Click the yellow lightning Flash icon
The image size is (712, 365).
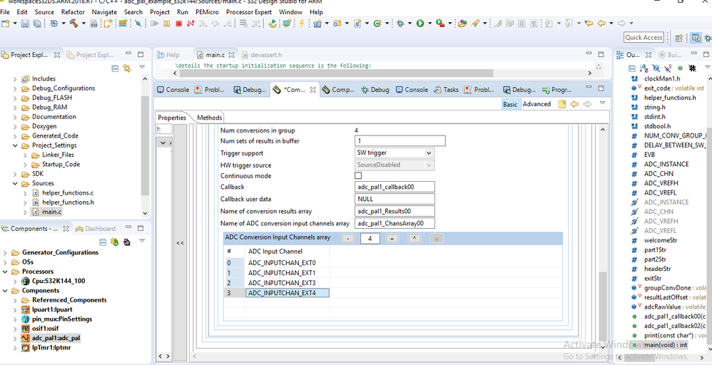302,23
